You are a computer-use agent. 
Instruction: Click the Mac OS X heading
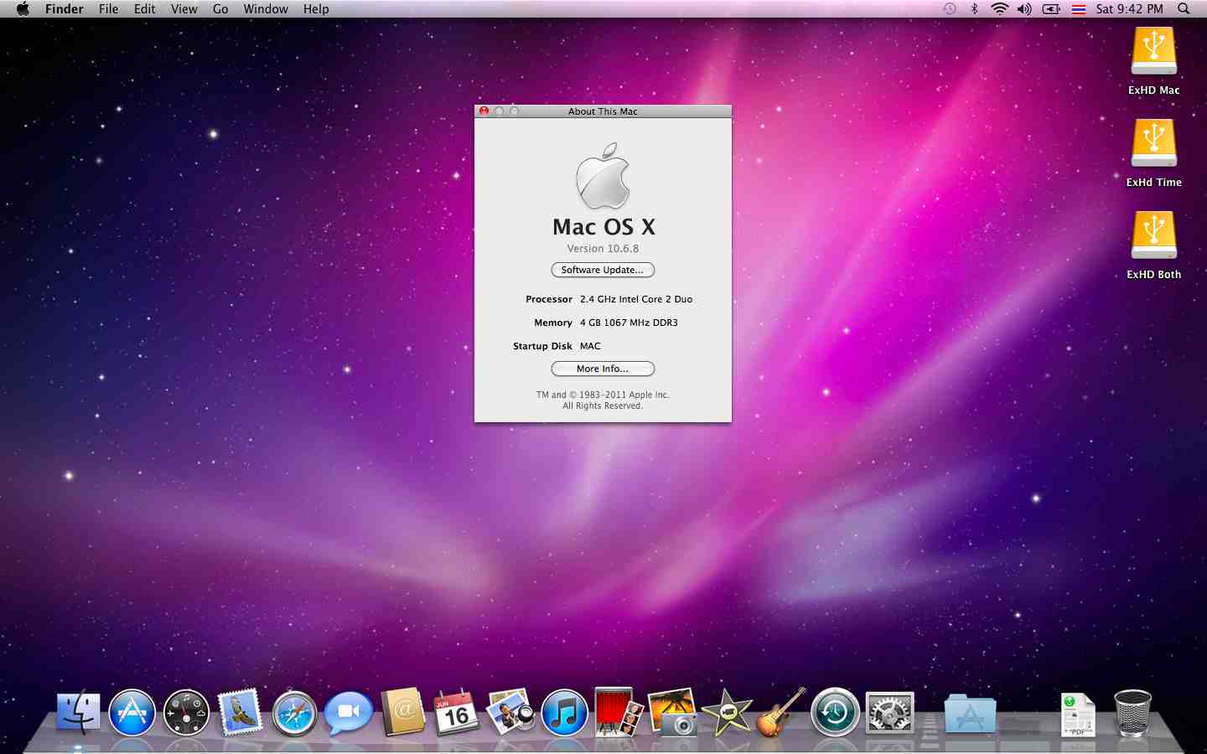[x=603, y=227]
